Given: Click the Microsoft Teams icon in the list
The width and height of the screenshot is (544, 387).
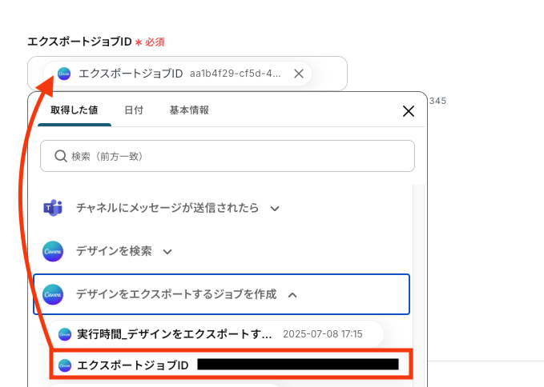Looking at the screenshot, I should pyautogui.click(x=53, y=208).
